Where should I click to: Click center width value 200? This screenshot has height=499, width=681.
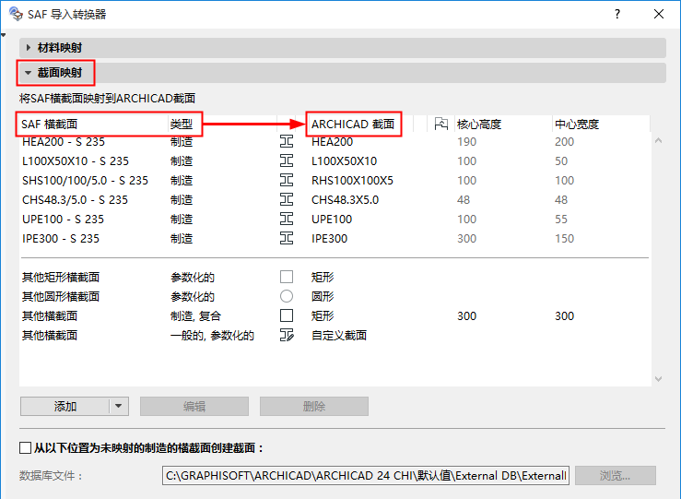(x=564, y=141)
